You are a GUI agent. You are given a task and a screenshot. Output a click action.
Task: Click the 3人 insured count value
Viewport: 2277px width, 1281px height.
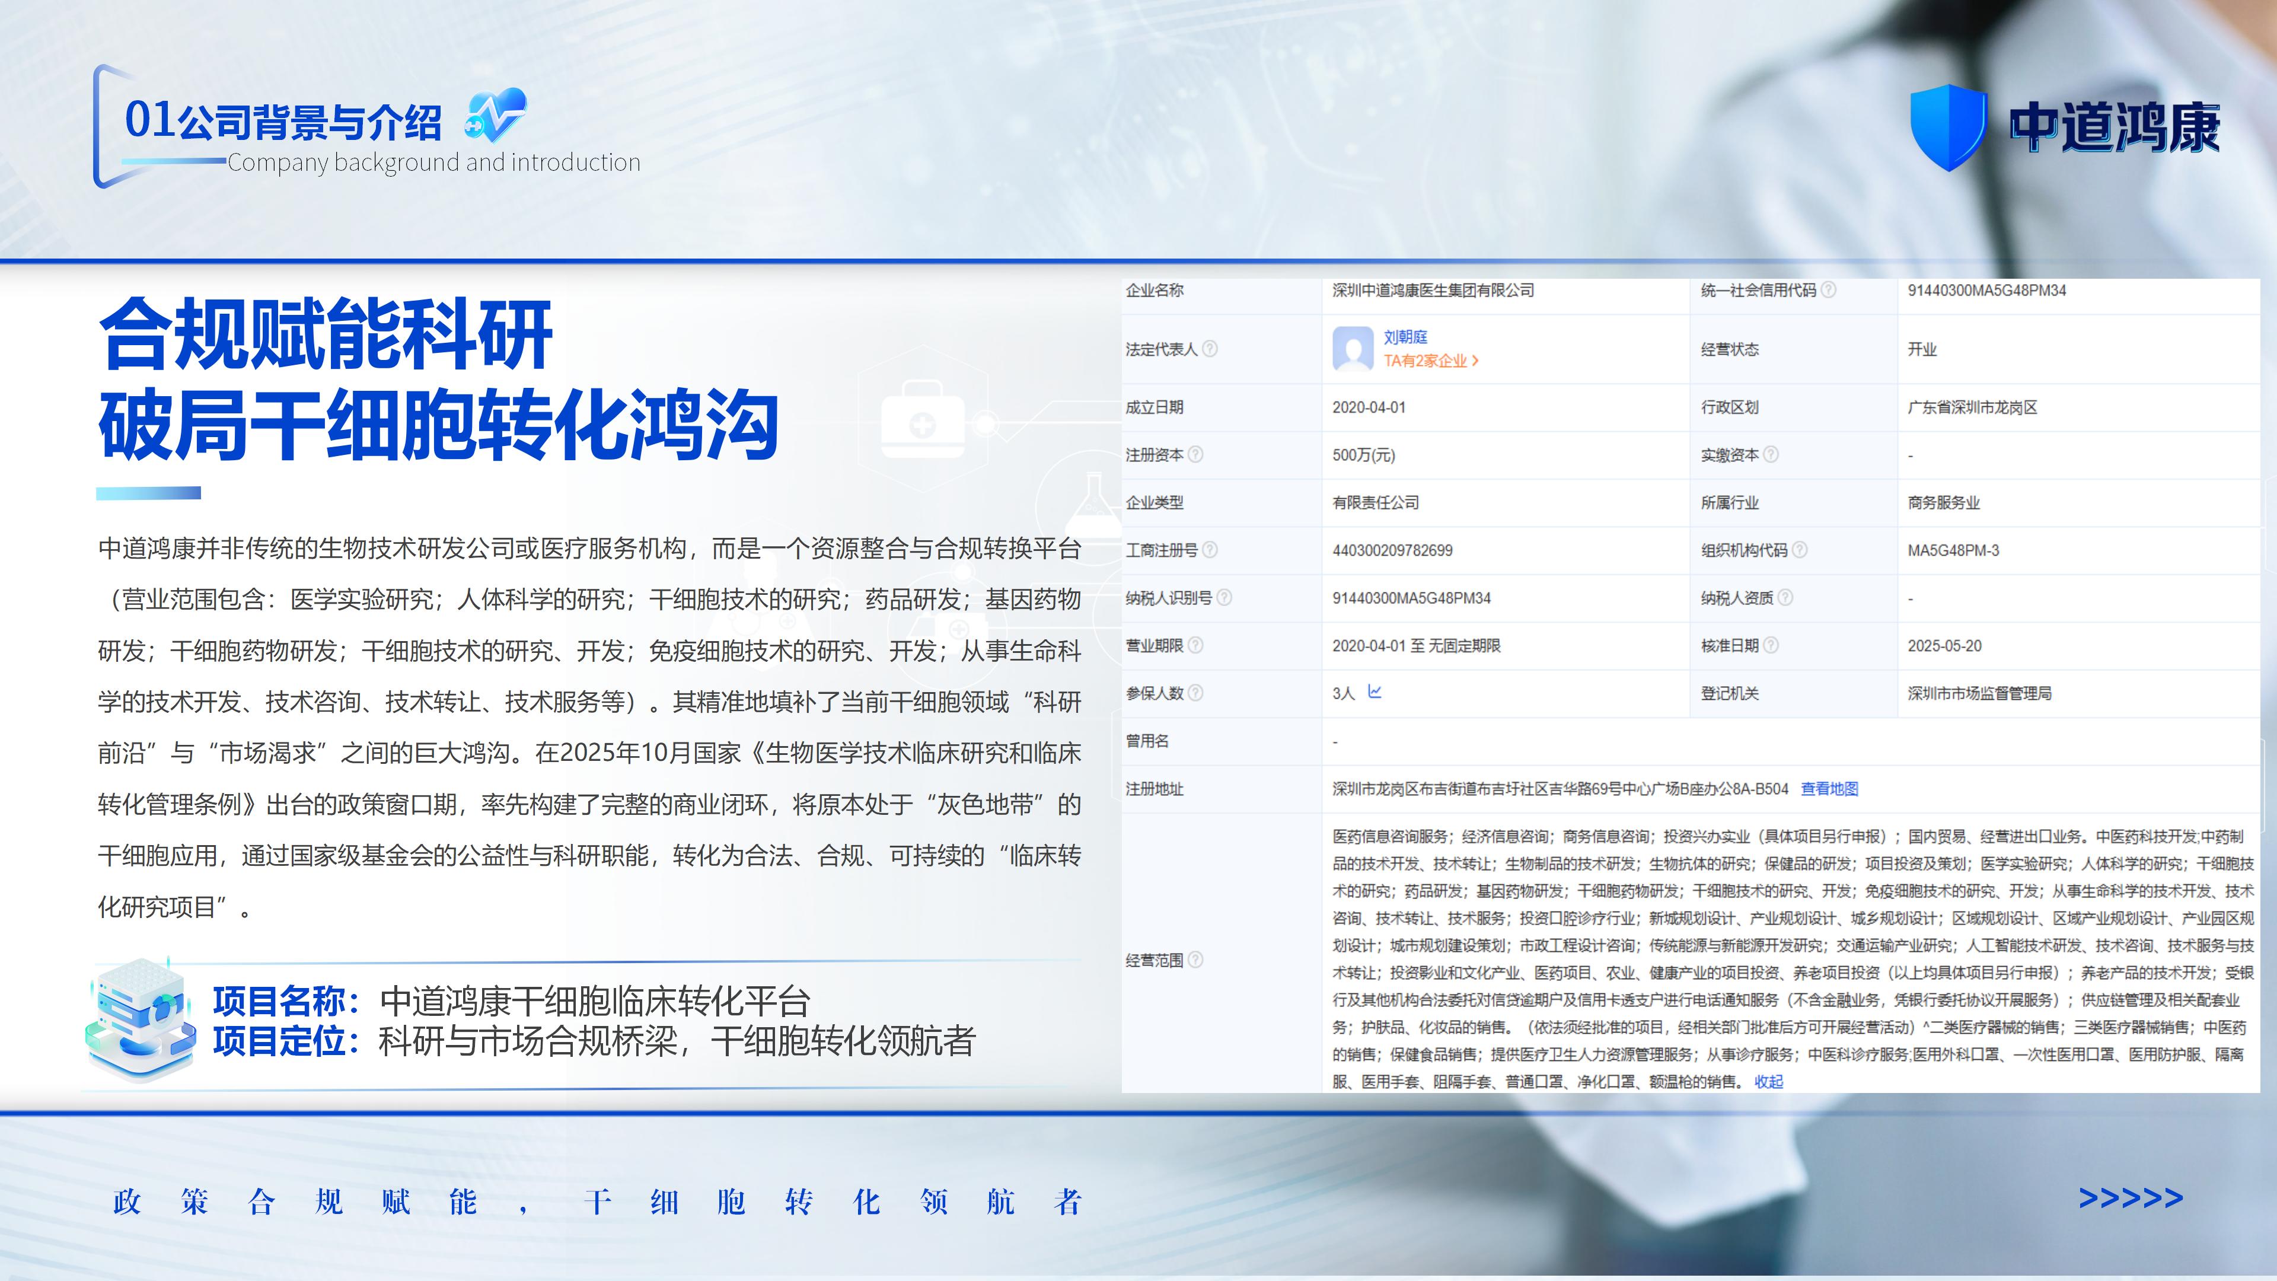point(1342,693)
